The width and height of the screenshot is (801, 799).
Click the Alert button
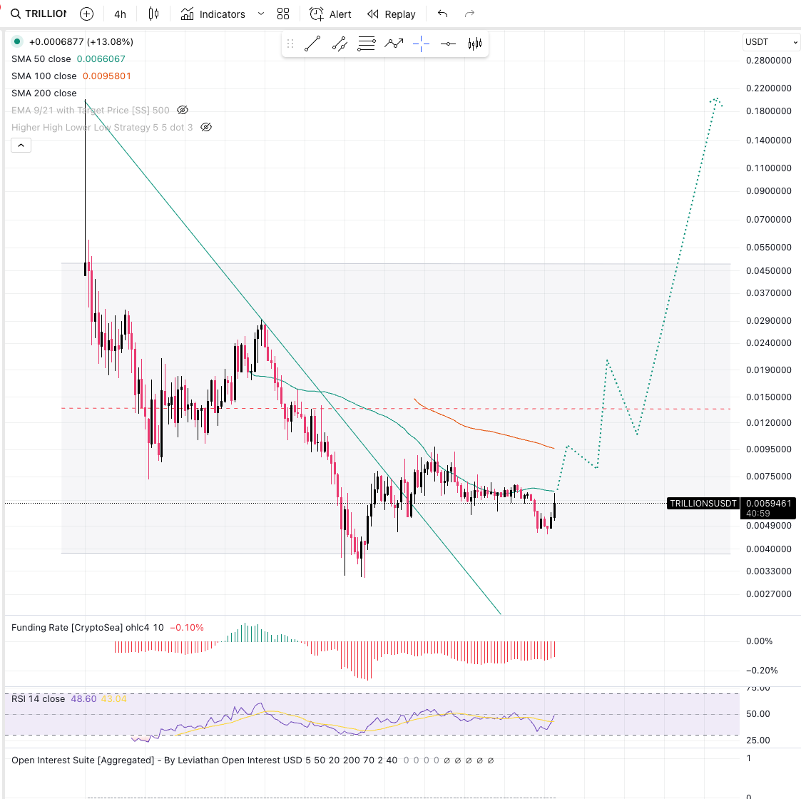coord(331,14)
